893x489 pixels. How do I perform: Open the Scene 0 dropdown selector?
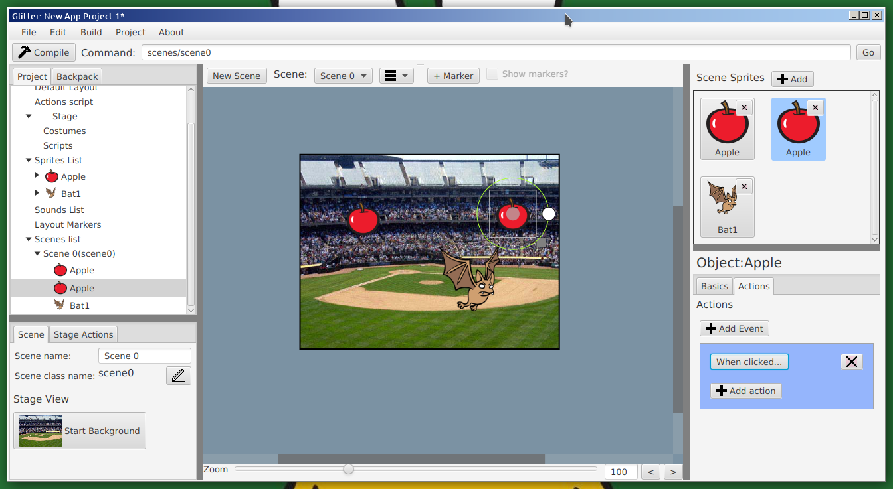click(343, 76)
